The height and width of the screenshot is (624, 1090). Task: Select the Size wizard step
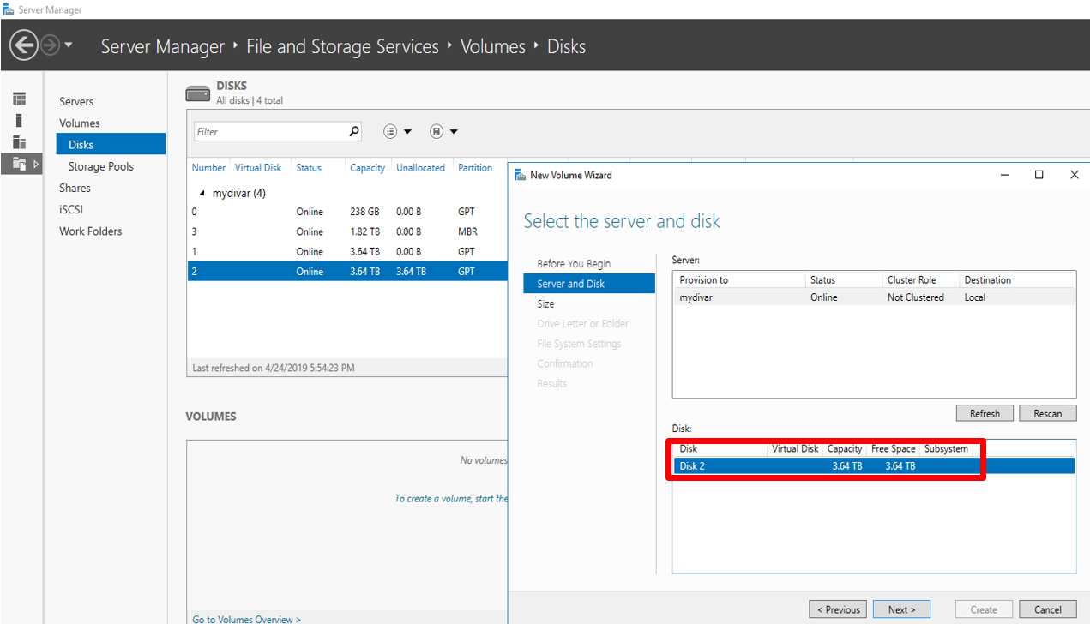tap(545, 304)
